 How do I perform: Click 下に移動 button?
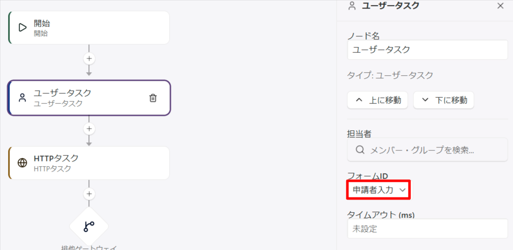[x=444, y=100]
